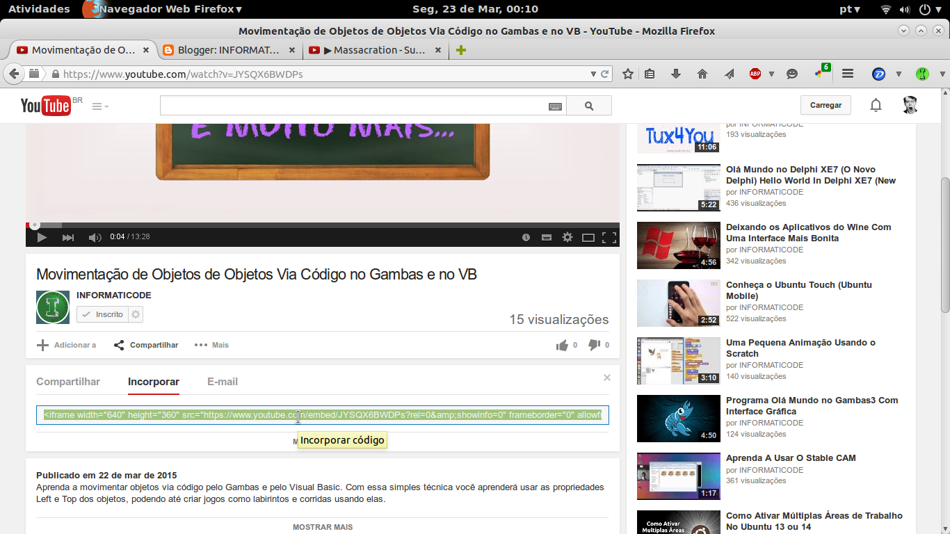The image size is (950, 534).
Task: Go to Firefox home page icon
Action: tap(702, 74)
